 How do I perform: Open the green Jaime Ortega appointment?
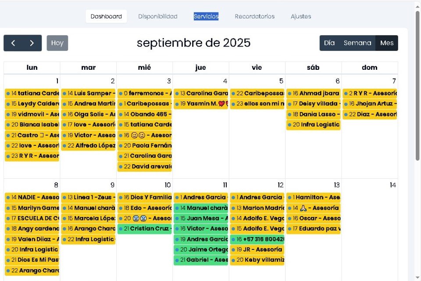pos(201,249)
